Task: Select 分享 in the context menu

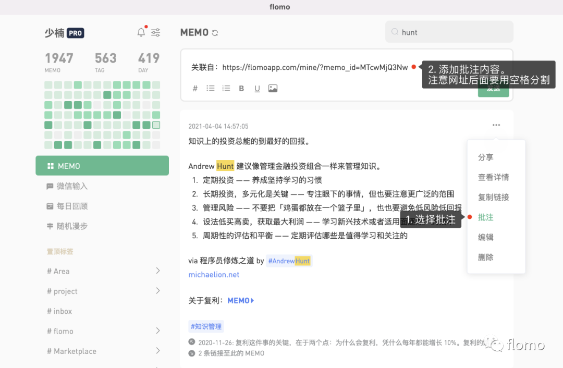Action: [486, 157]
